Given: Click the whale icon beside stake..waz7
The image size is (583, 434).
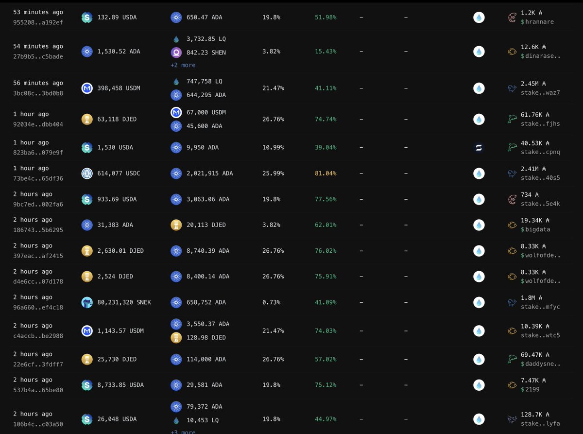Looking at the screenshot, I should coord(512,88).
